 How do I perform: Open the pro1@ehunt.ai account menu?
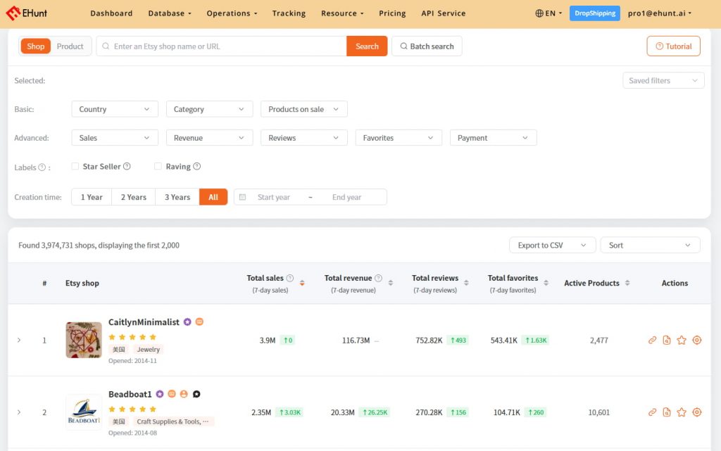pos(659,13)
